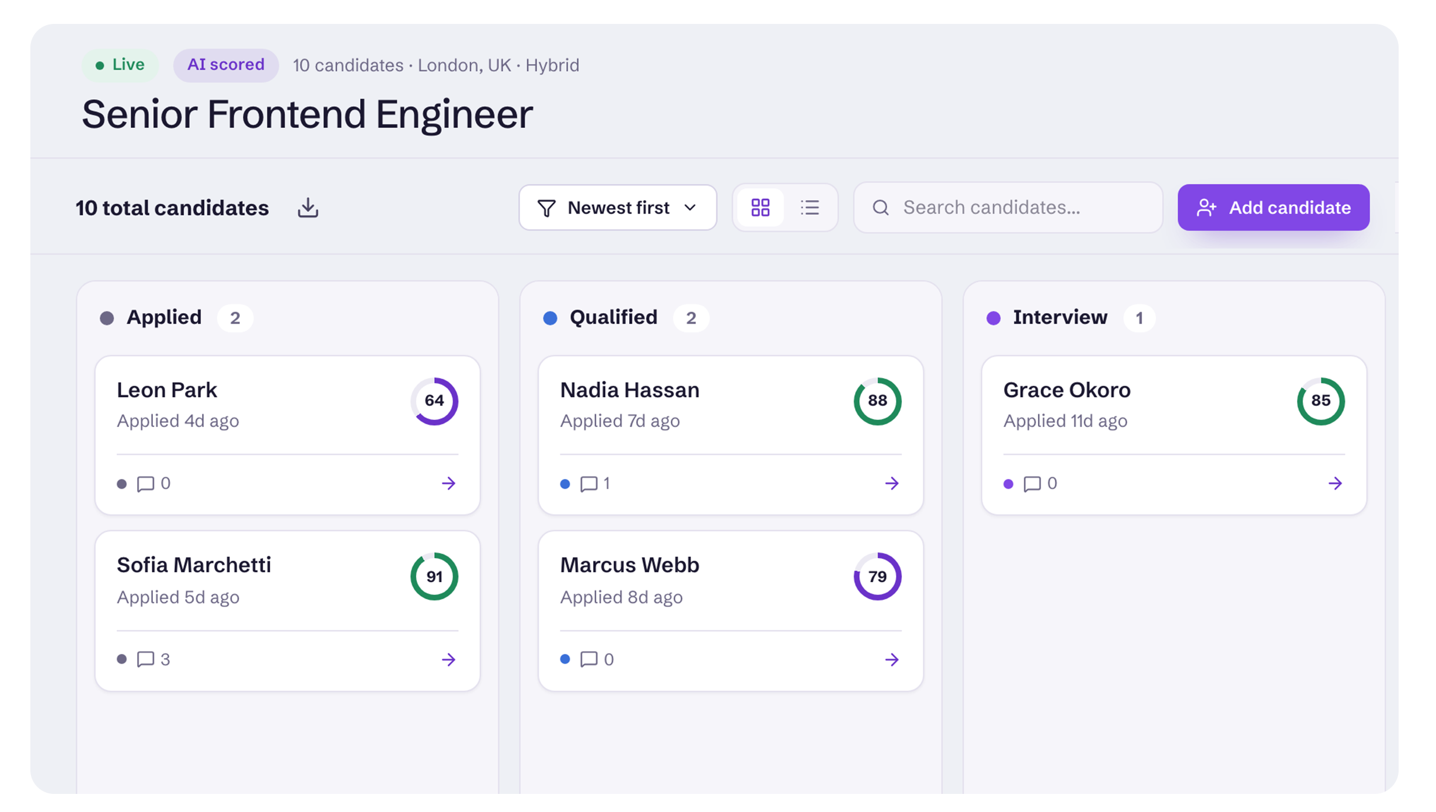Click the '10 total candidates' text
The height and width of the screenshot is (812, 1436).
(x=172, y=208)
